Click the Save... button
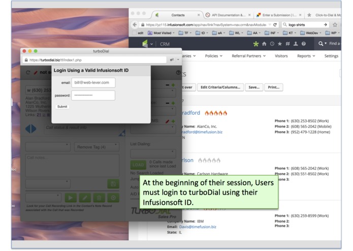This screenshot has height=251, width=353. tap(254, 87)
